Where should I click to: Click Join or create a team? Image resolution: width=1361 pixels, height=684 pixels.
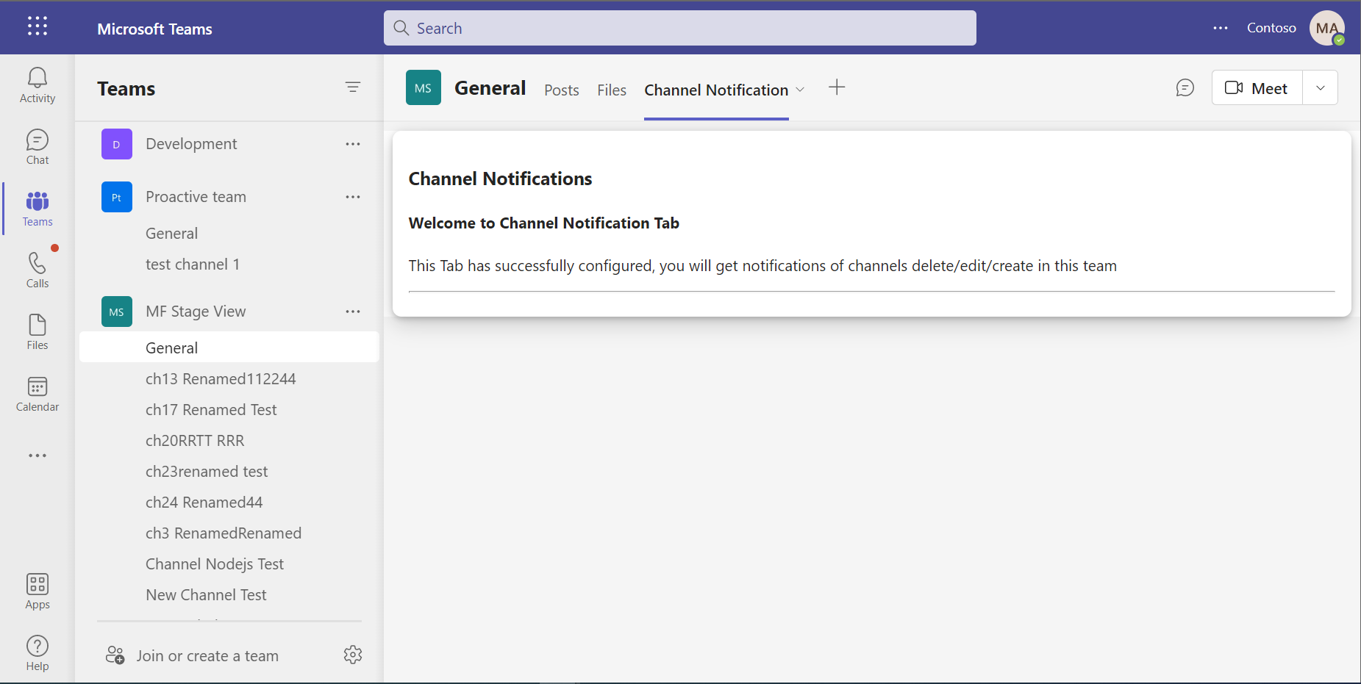(193, 655)
